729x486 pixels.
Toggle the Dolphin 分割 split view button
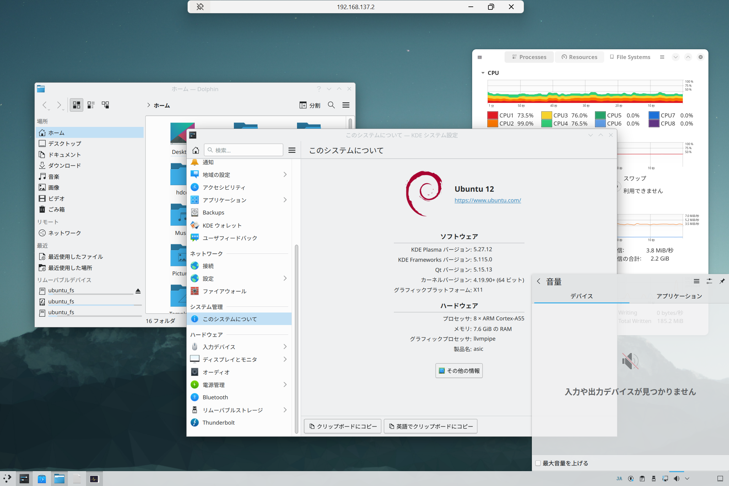pos(310,105)
